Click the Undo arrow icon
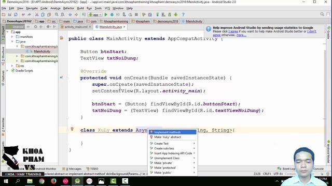This screenshot has height=186, width=332. tap(23, 14)
